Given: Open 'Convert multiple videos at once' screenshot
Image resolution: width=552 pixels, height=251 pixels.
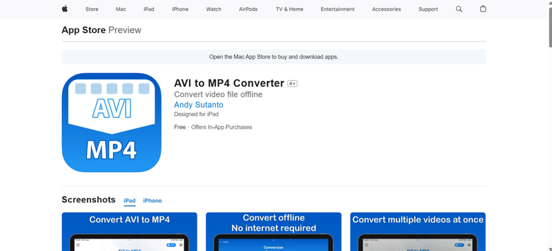Looking at the screenshot, I should (418, 232).
